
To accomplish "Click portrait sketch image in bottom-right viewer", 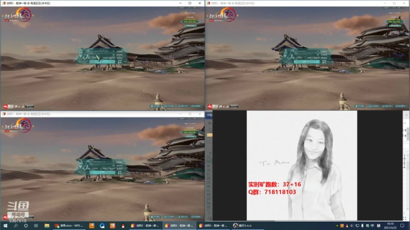I will [x=302, y=166].
